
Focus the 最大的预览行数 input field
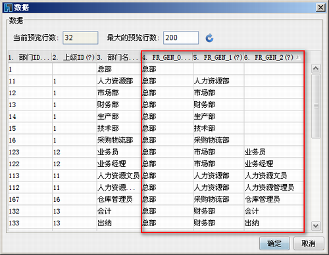click(x=181, y=37)
